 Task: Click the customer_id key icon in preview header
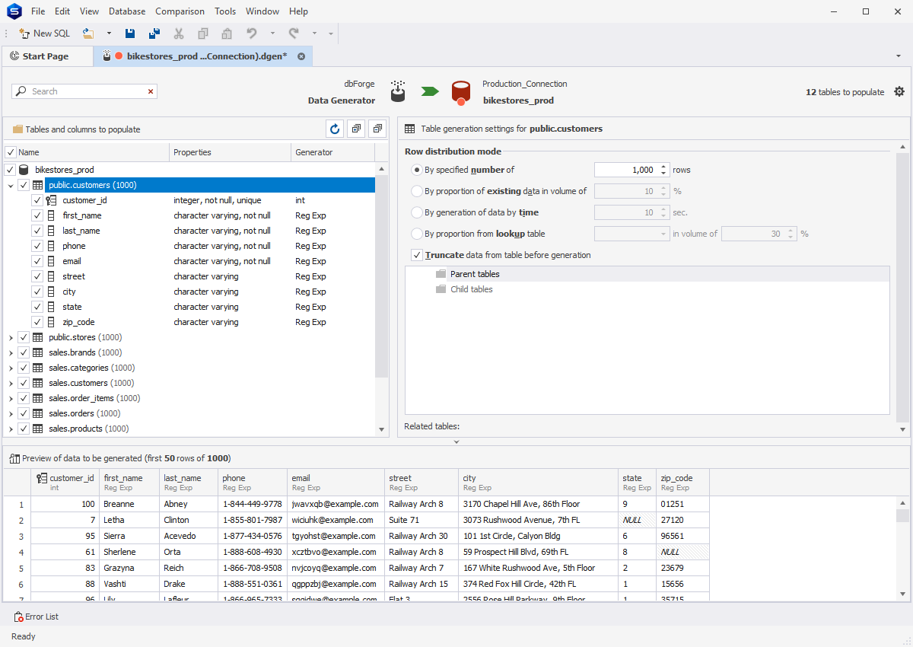pyautogui.click(x=43, y=478)
